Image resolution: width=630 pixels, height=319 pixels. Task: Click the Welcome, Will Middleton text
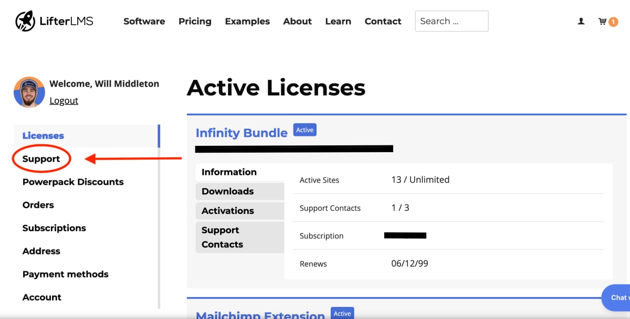(x=104, y=83)
